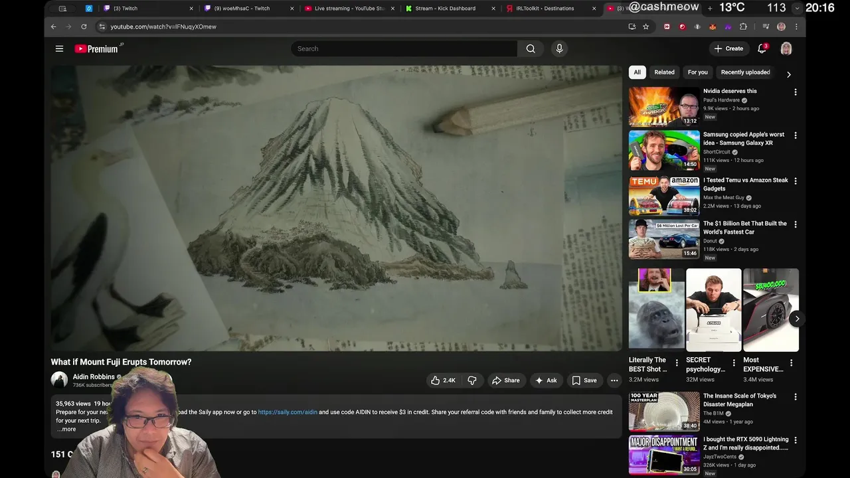Open gorilla BEST Shot short thumbnail
This screenshot has width=850, height=478.
click(657, 309)
